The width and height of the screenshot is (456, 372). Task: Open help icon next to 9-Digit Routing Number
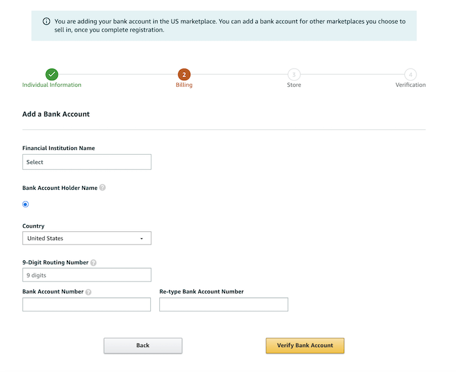(93, 263)
